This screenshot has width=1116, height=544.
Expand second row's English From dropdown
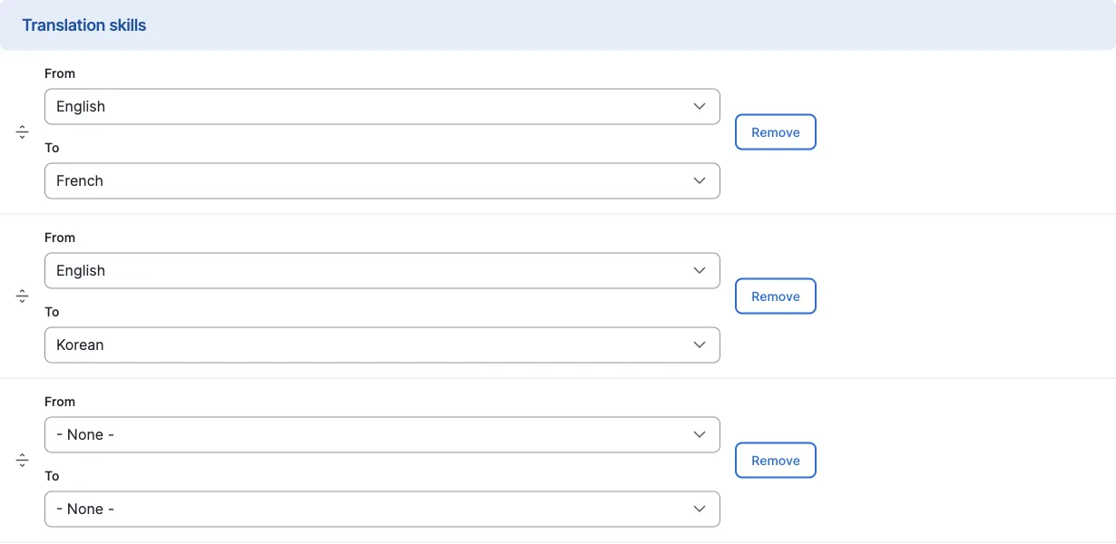point(381,270)
